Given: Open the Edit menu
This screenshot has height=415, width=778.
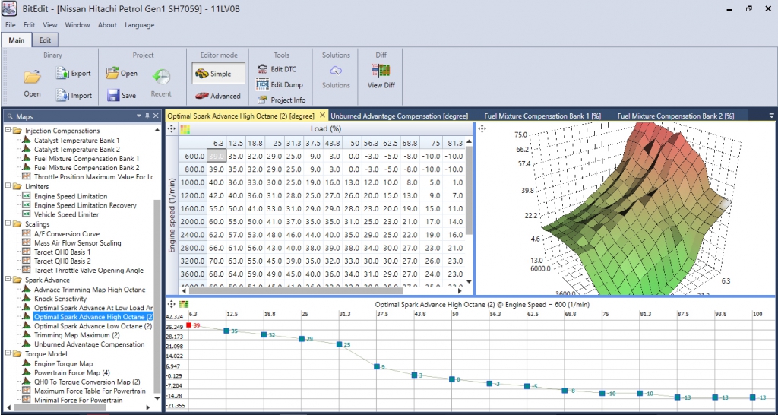Looking at the screenshot, I should [x=30, y=25].
